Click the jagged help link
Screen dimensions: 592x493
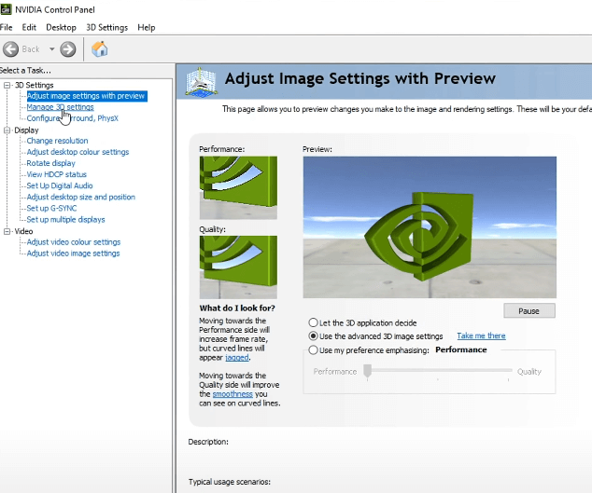click(237, 358)
